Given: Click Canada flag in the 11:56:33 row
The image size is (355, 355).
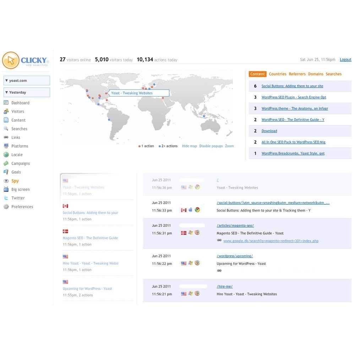Looking at the screenshot, I should pos(184,210).
